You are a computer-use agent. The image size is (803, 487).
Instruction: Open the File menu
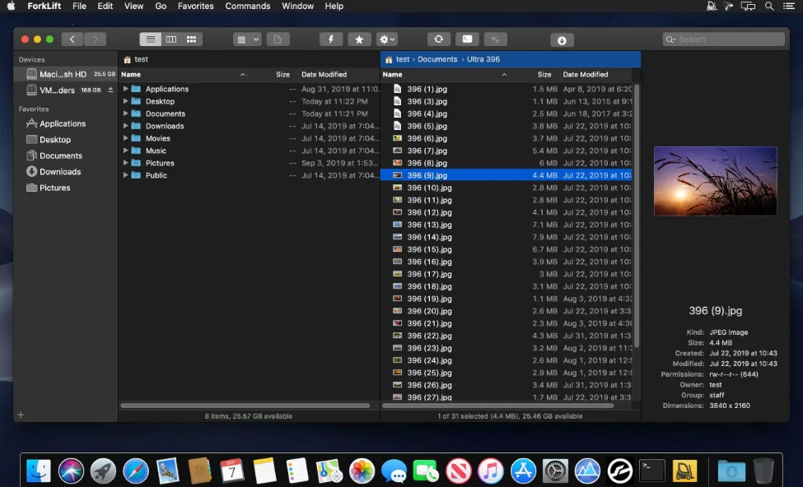coord(79,6)
